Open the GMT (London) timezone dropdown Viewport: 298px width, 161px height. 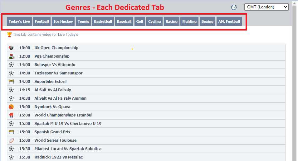click(x=266, y=7)
